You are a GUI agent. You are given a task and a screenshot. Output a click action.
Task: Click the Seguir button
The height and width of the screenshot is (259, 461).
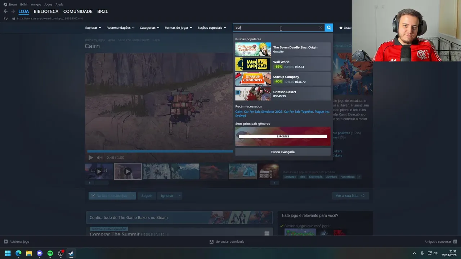(x=147, y=196)
